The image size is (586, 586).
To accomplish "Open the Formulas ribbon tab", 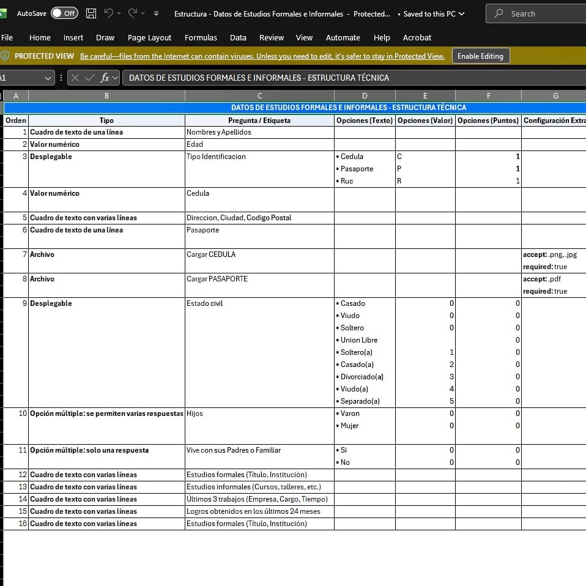I will click(x=201, y=38).
